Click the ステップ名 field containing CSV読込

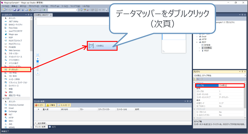tap(231, 86)
